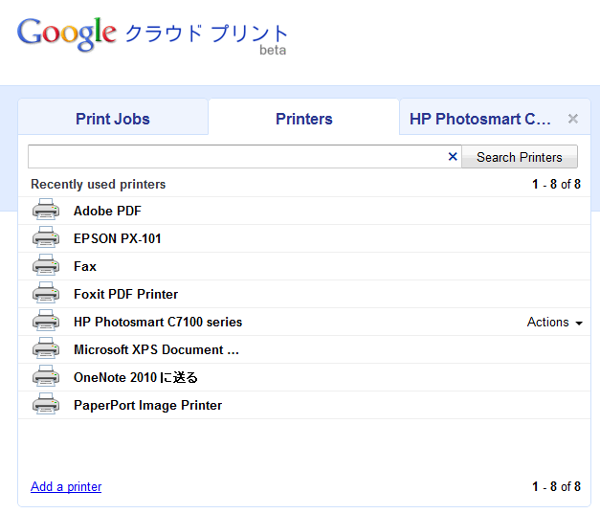The height and width of the screenshot is (514, 600).
Task: Clear the printer search field
Action: [x=453, y=157]
